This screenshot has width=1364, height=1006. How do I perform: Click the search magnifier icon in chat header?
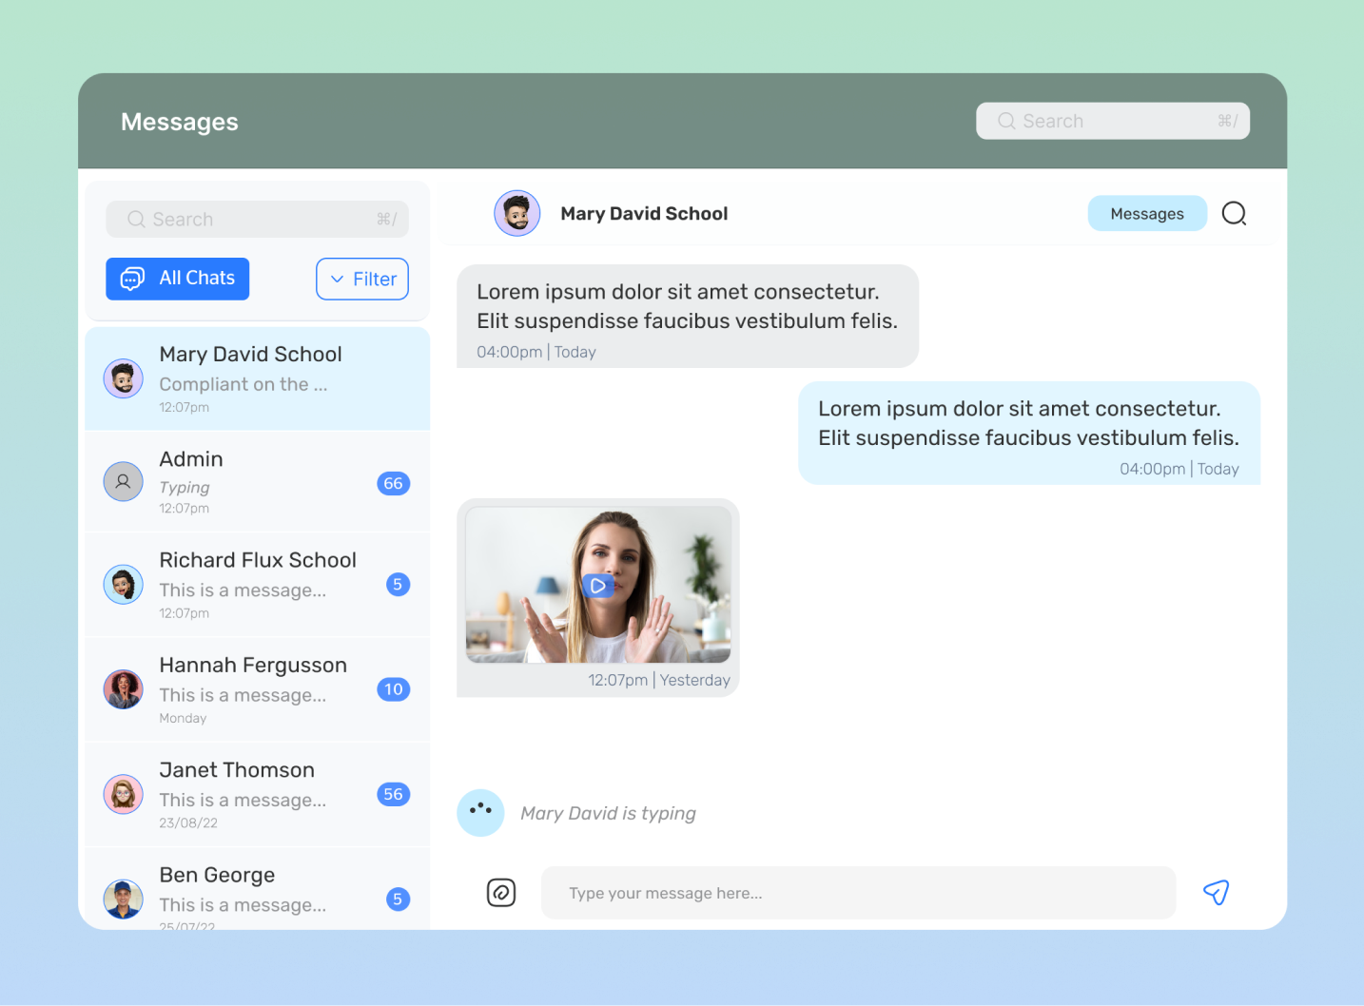[1234, 214]
